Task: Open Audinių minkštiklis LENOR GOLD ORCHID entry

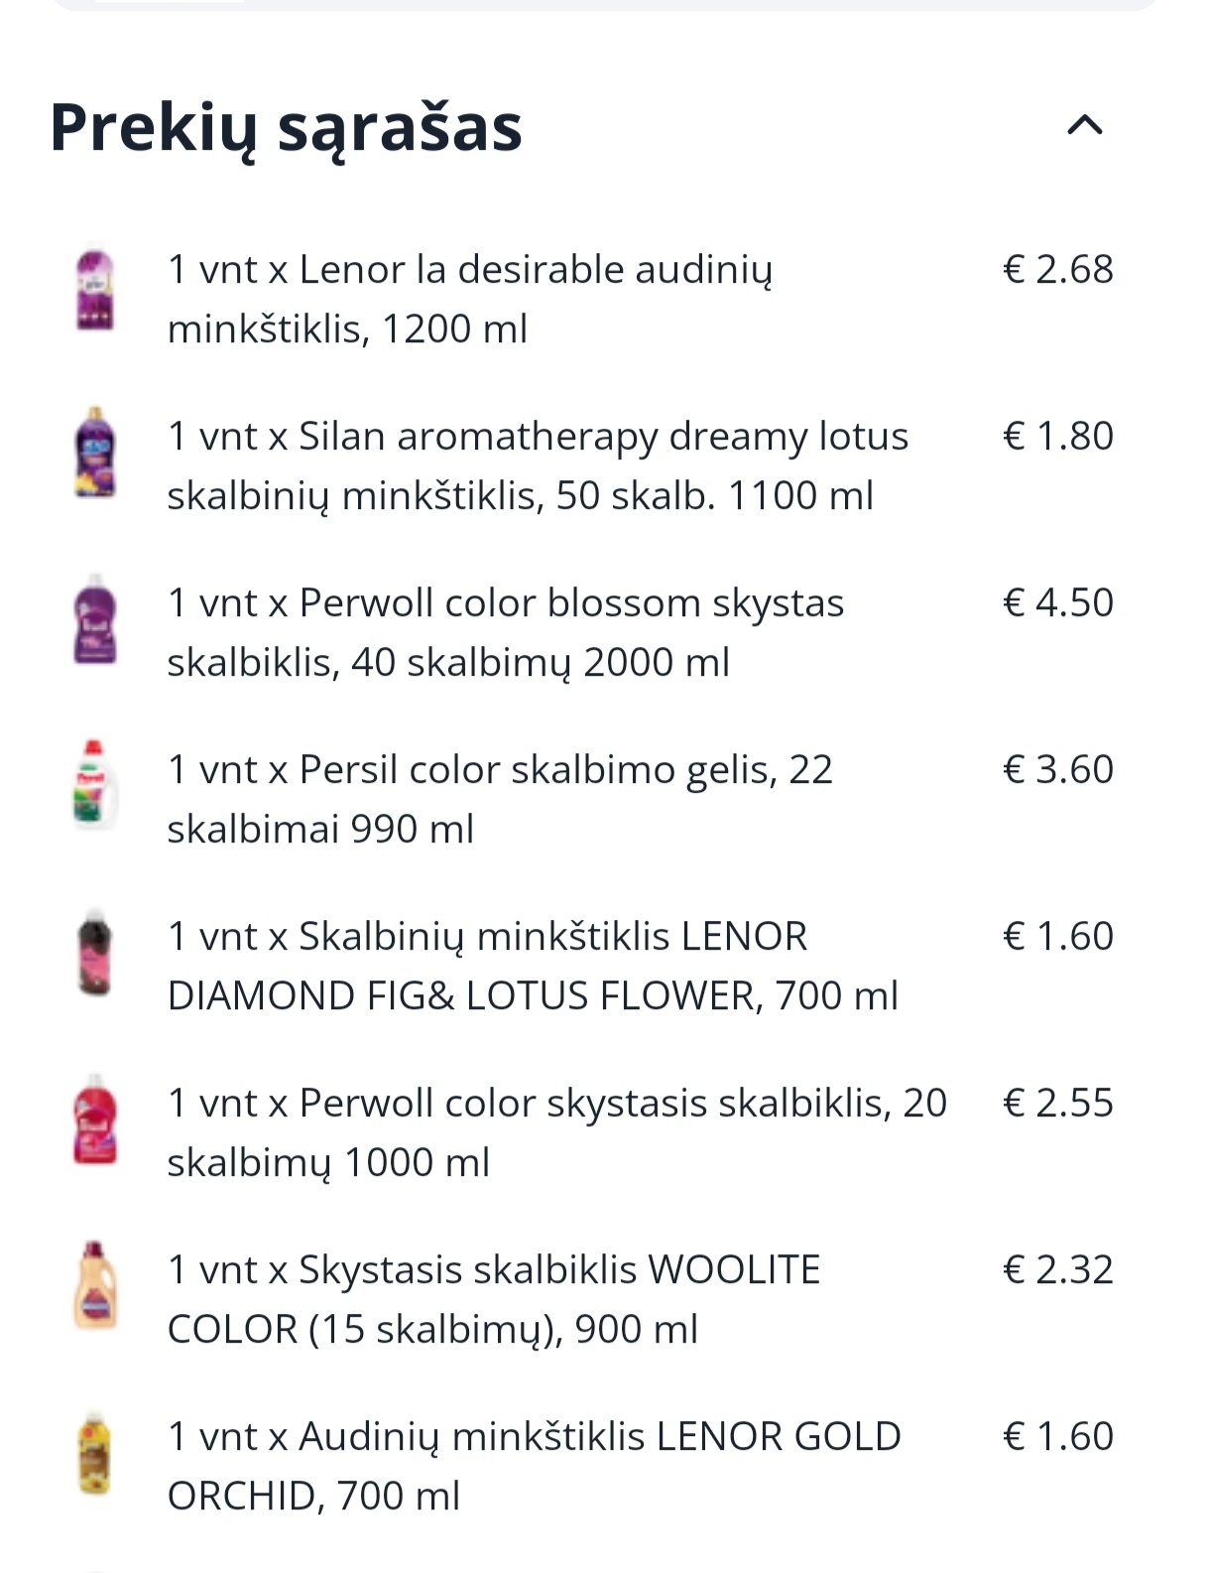Action: [x=535, y=1466]
